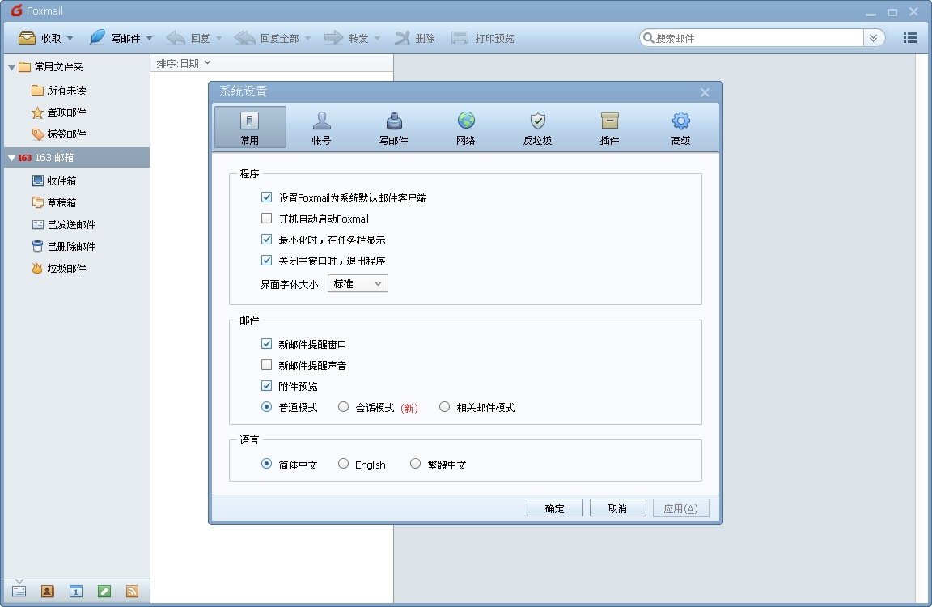
Task: Click the 确定 (OK) button
Action: (x=554, y=508)
